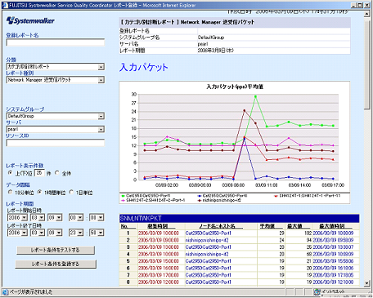This screenshot has height=298, width=373.
Task: Click the レポート条件を登録する button
Action: [x=56, y=264]
